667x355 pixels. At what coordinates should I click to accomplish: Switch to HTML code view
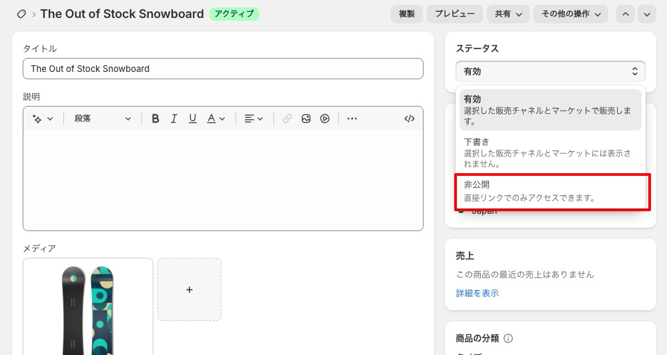tap(410, 119)
